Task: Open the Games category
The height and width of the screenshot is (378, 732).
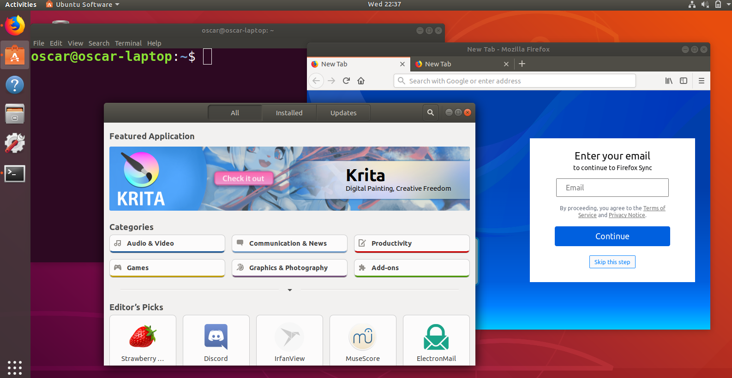Action: click(167, 268)
